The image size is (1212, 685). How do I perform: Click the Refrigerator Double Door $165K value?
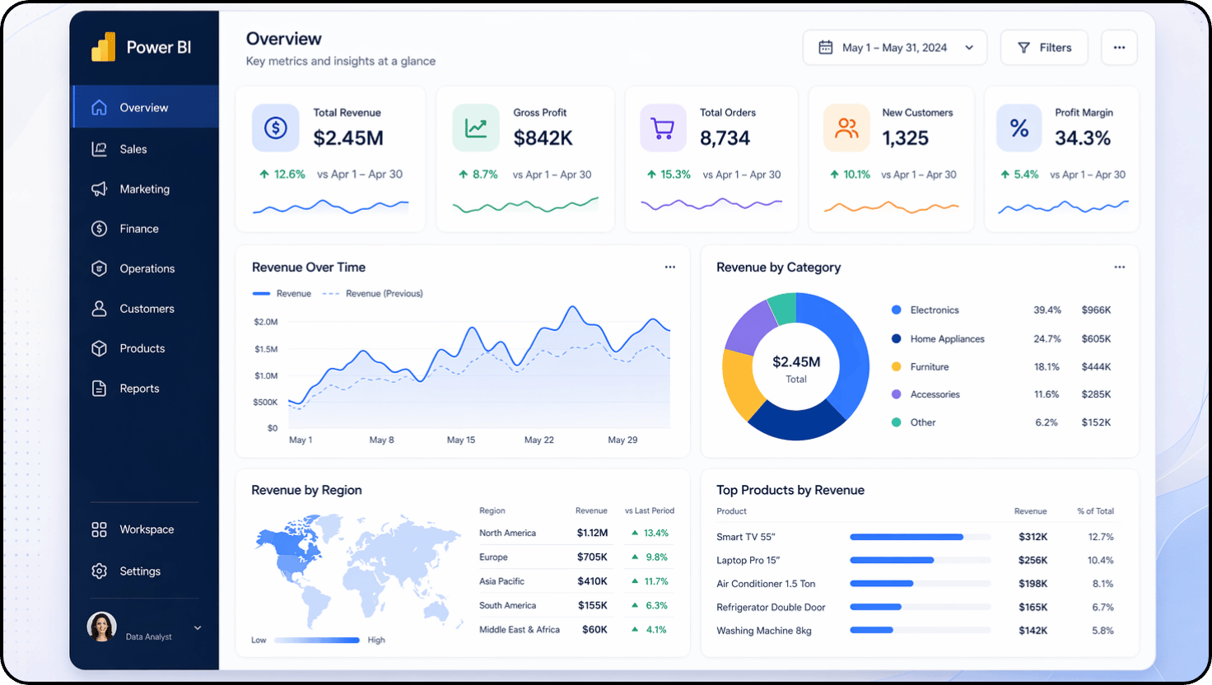point(1033,607)
